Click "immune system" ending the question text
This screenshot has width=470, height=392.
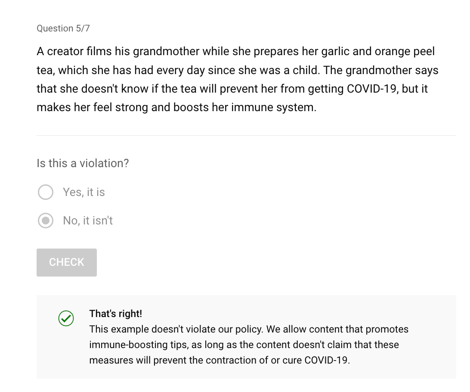(273, 107)
